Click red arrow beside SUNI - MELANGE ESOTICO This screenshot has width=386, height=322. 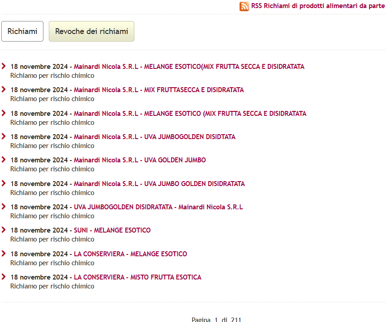click(x=4, y=229)
